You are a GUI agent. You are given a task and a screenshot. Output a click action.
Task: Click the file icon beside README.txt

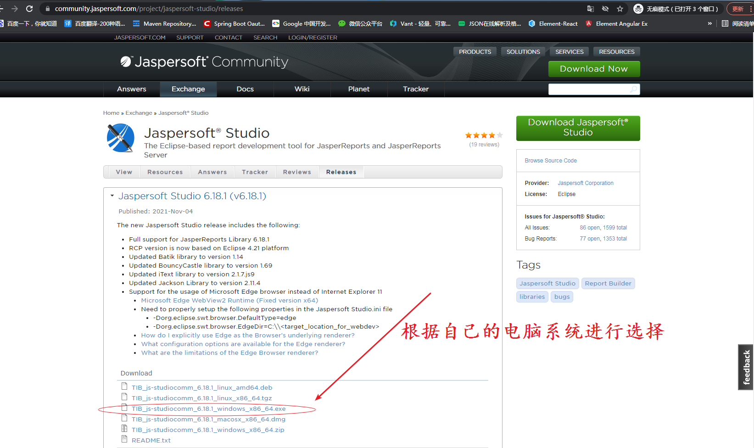pyautogui.click(x=124, y=439)
